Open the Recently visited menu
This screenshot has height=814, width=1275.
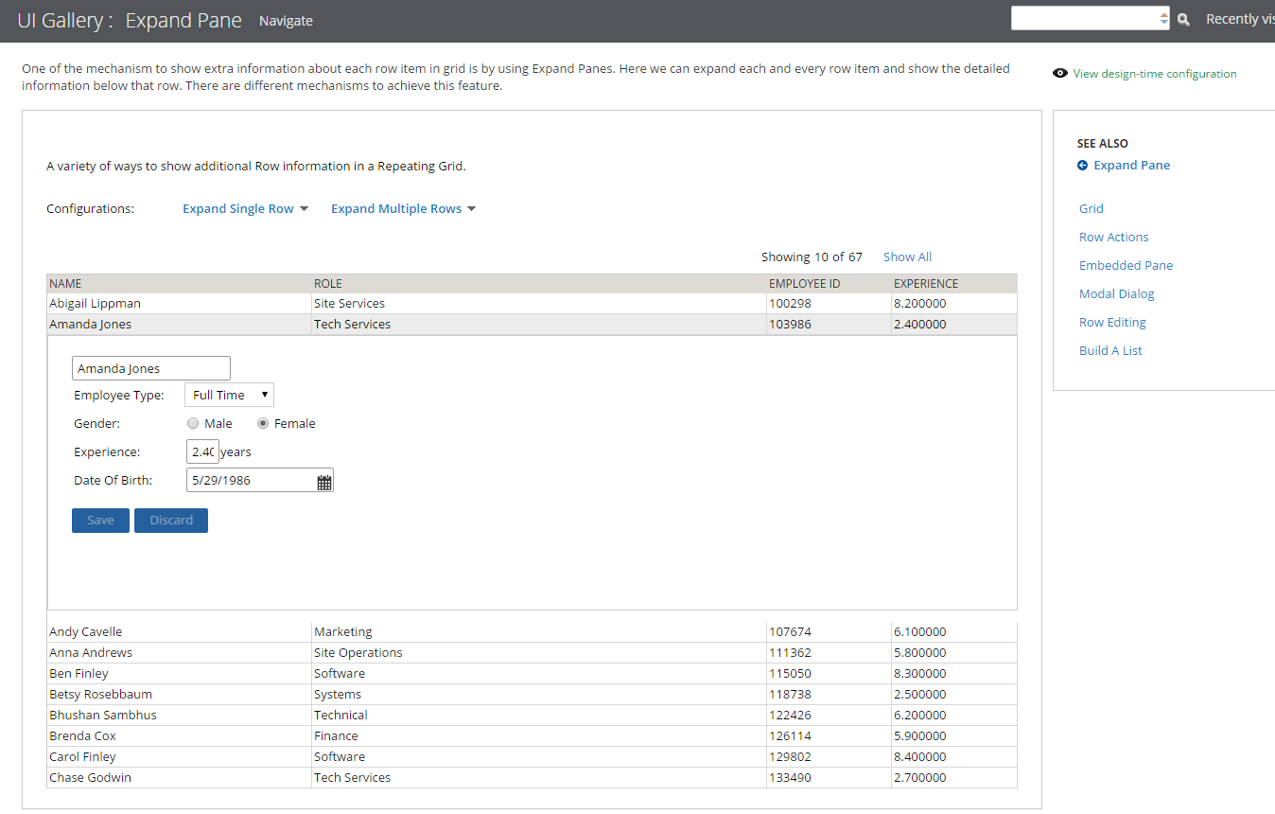click(1240, 19)
